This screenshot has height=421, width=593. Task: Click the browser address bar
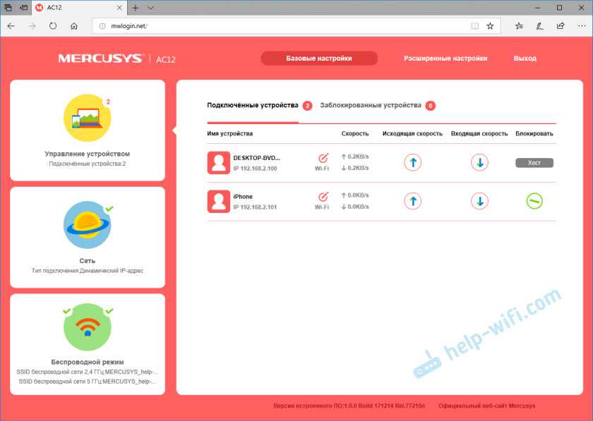(282, 25)
